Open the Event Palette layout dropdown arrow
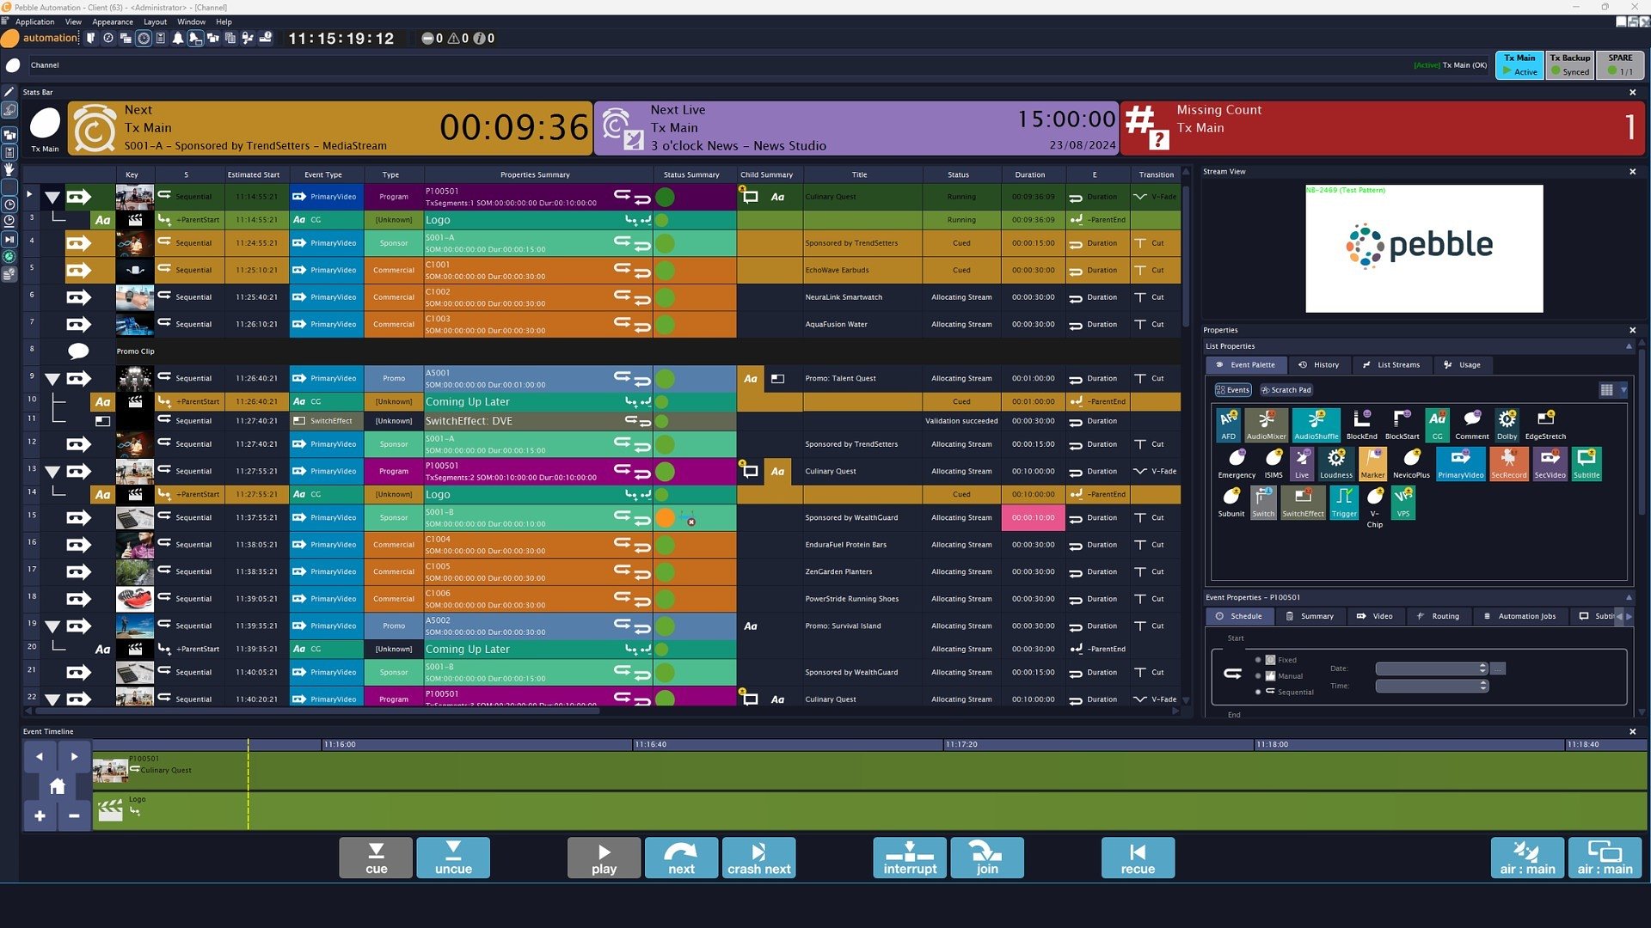1651x928 pixels. pos(1623,389)
